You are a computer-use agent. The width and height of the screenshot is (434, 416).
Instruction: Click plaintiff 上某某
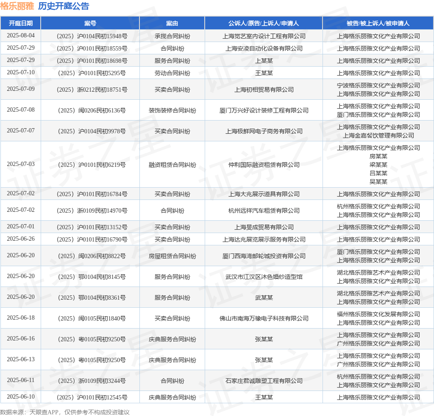pos(264,61)
